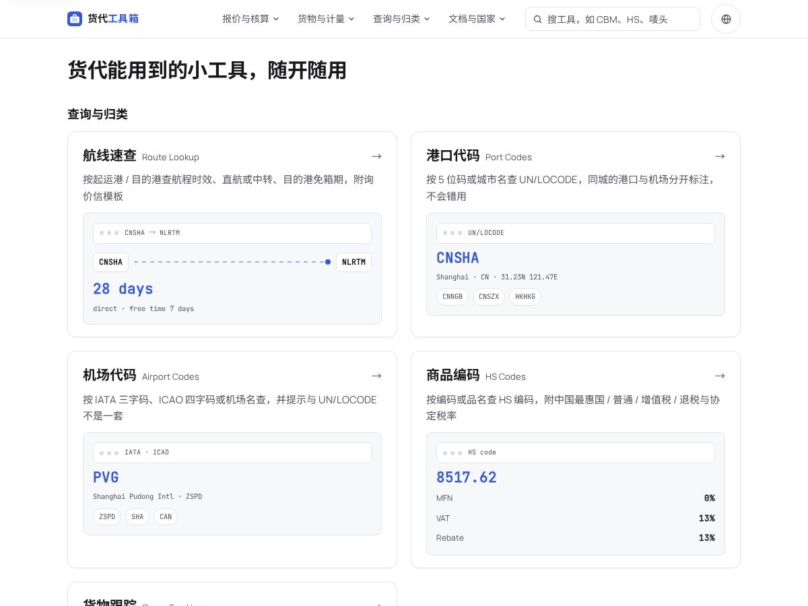
Task: Click the VAT rate row label
Action: point(443,518)
